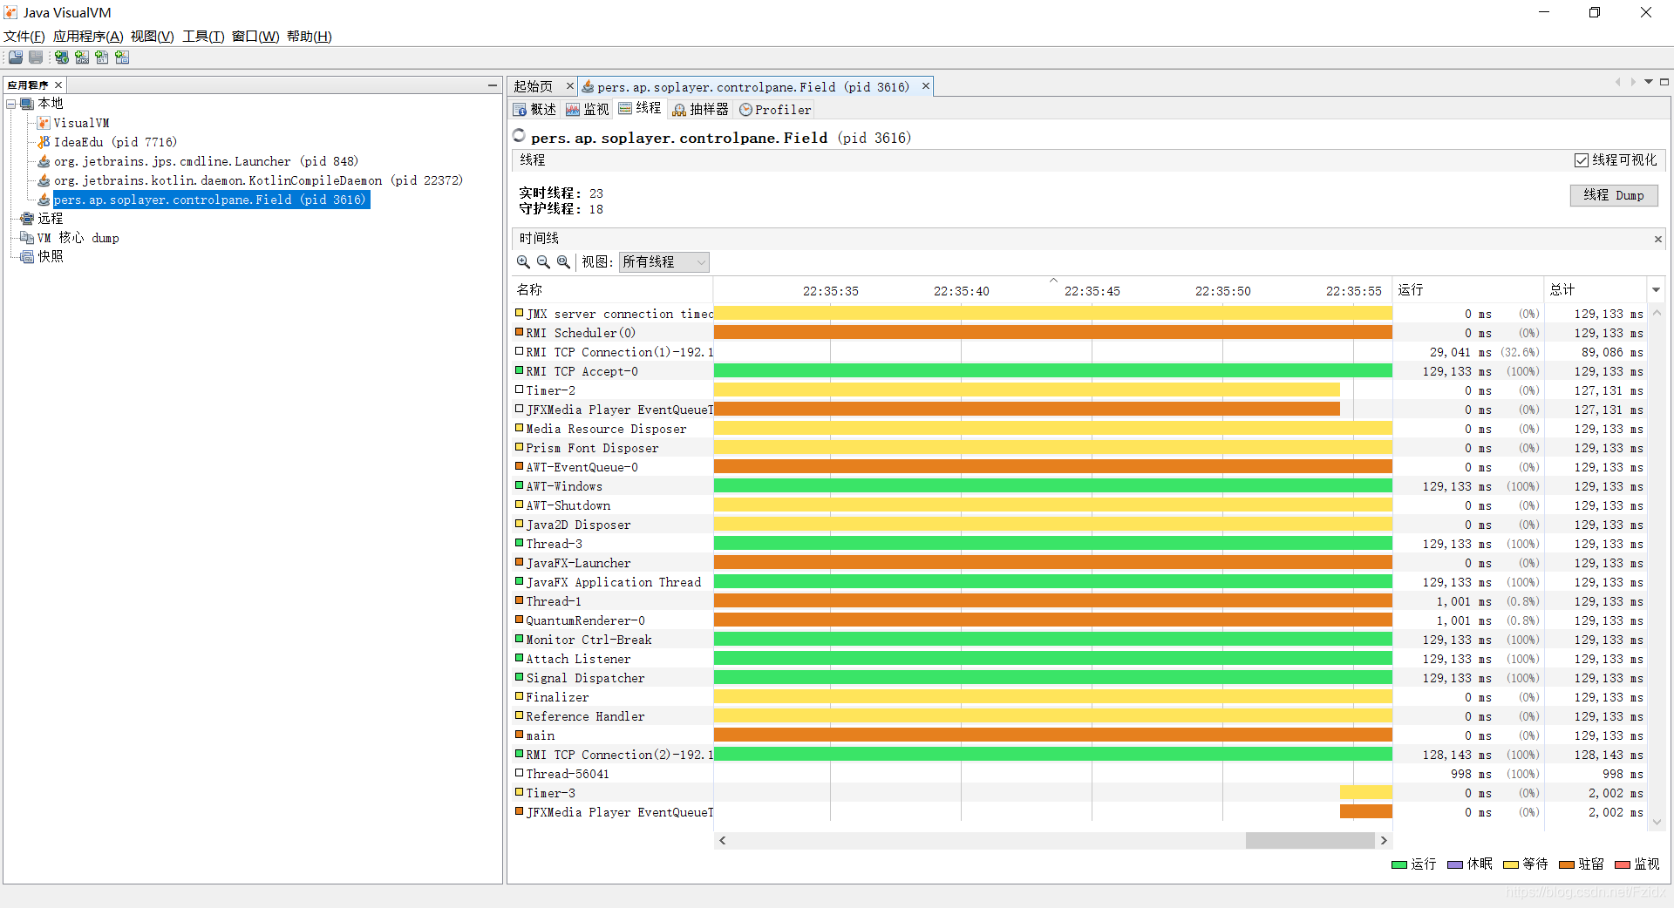Select the RMI Scheduler(0) thread row
The width and height of the screenshot is (1674, 908).
[1079, 333]
